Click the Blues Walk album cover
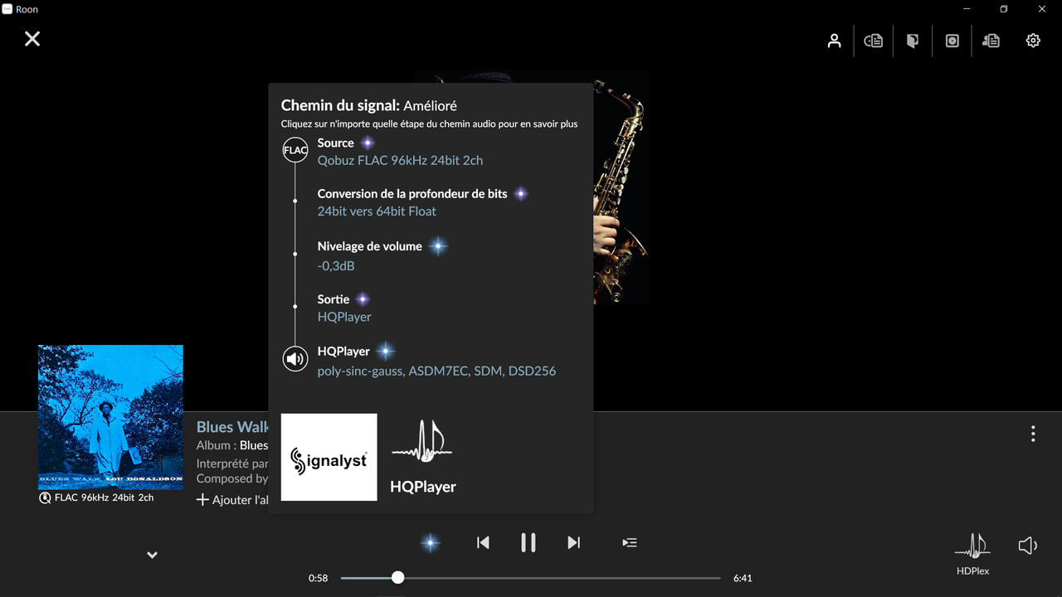The width and height of the screenshot is (1062, 597). coord(110,417)
